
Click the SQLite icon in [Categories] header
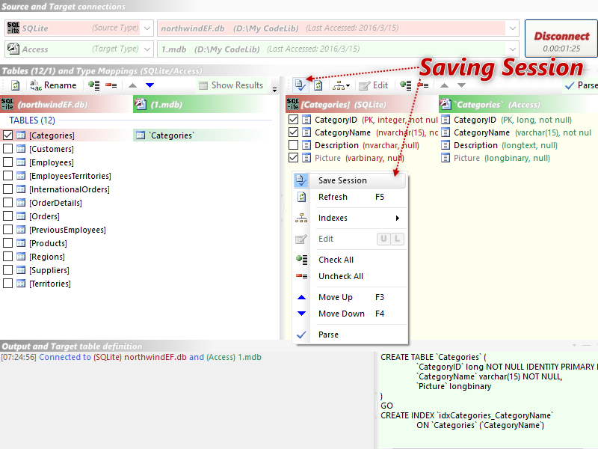pos(293,104)
